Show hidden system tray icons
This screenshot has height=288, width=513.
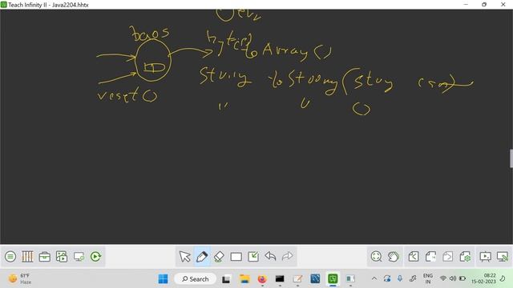(374, 278)
